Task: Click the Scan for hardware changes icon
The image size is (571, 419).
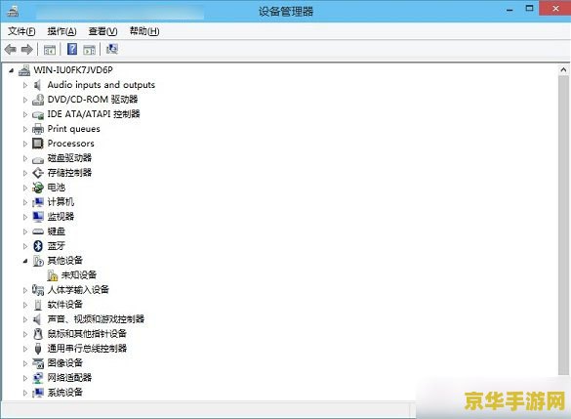Action: (x=112, y=49)
